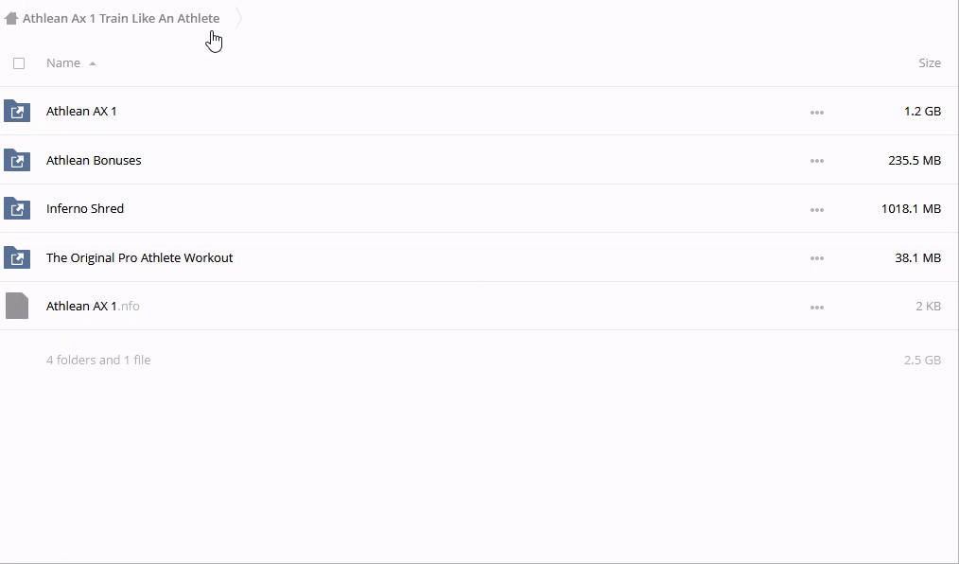
Task: Tick the select-all checkbox in header
Action: 19,63
